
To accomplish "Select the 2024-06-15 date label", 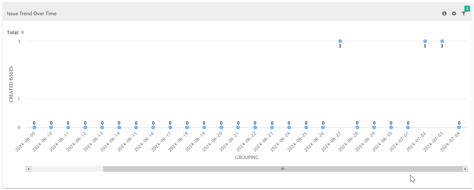I will [x=127, y=141].
